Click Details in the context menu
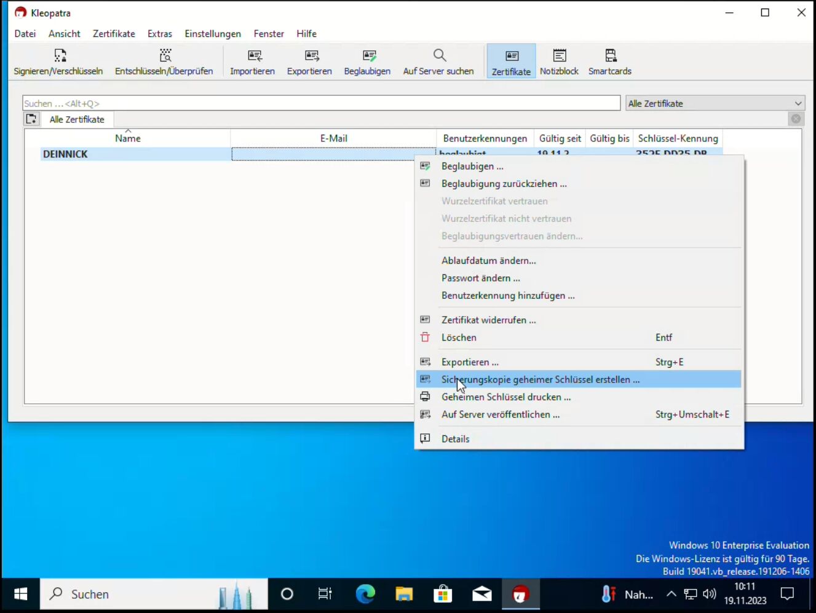 [x=455, y=439]
